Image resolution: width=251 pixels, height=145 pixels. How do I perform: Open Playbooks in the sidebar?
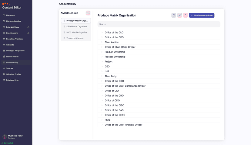point(10,15)
